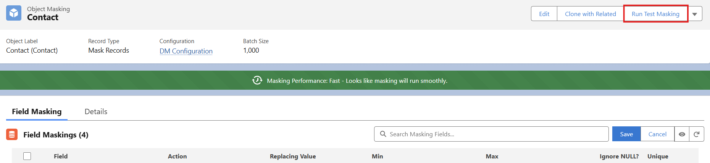This screenshot has width=710, height=163.
Task: Refresh the field maskings list
Action: tap(696, 134)
